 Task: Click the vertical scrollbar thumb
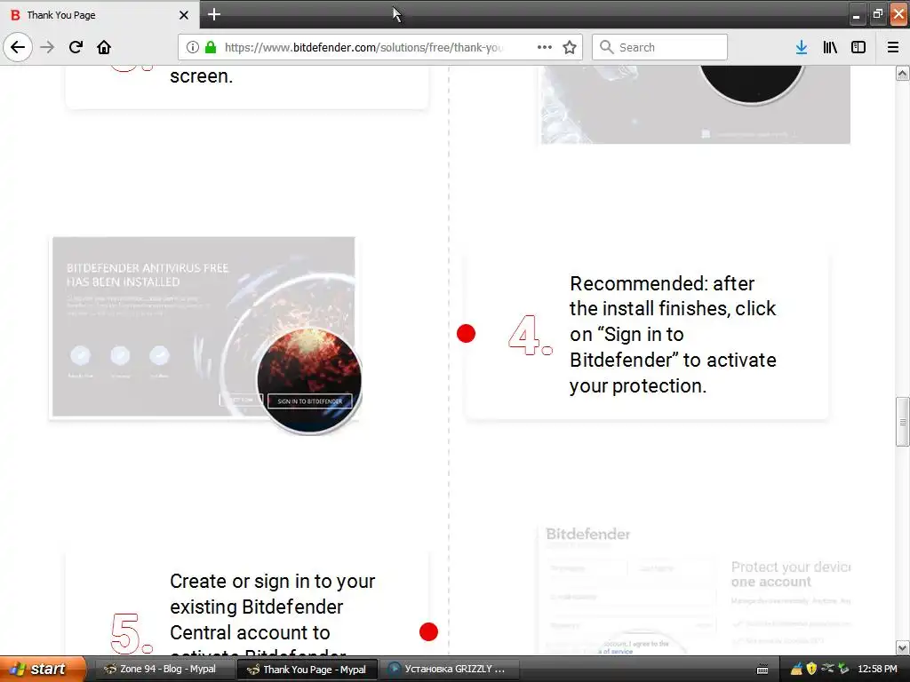pyautogui.click(x=903, y=422)
